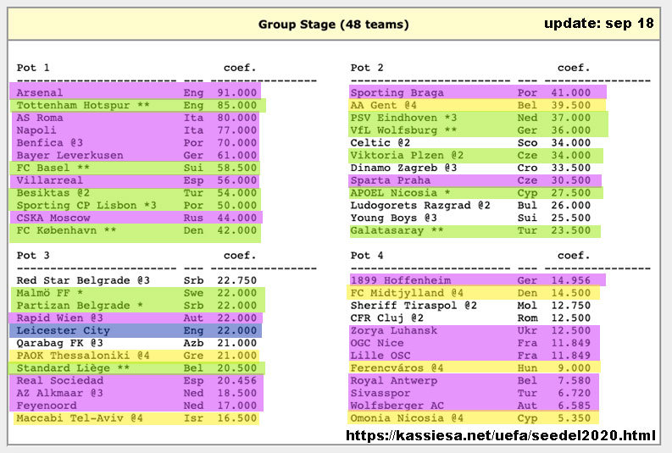Viewport: 672px width, 453px height.
Task: Select 'Sheriff Tiraspol @2' entry
Action: click(414, 306)
